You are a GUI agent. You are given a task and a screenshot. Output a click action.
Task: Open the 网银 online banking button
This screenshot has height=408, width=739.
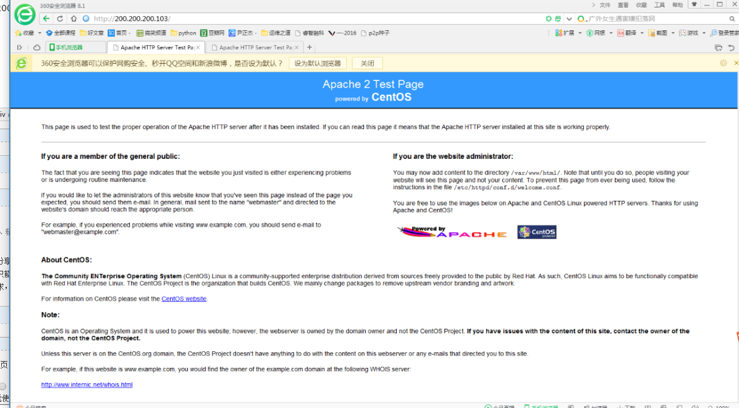(x=596, y=33)
